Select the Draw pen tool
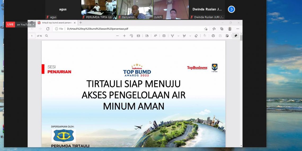 172,36
